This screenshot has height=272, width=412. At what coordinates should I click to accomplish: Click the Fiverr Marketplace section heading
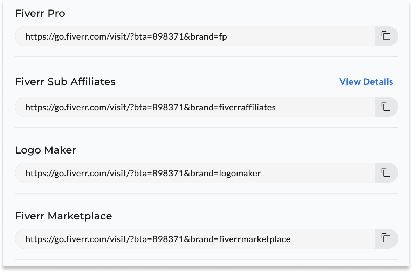point(63,216)
